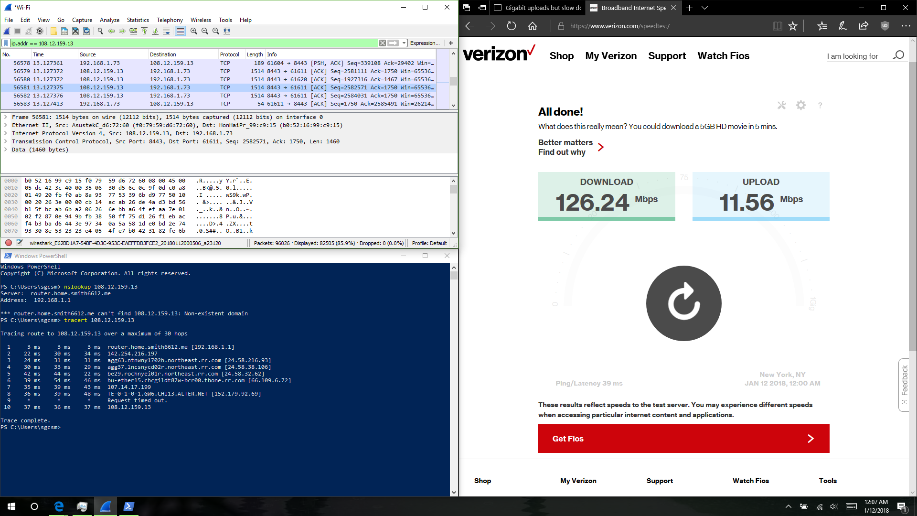Screen dimensions: 917x516
Task: Clear the Wireshark display filter
Action: coord(383,43)
